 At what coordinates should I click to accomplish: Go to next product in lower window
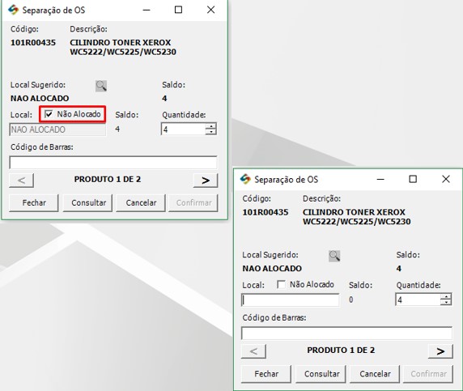(440, 351)
